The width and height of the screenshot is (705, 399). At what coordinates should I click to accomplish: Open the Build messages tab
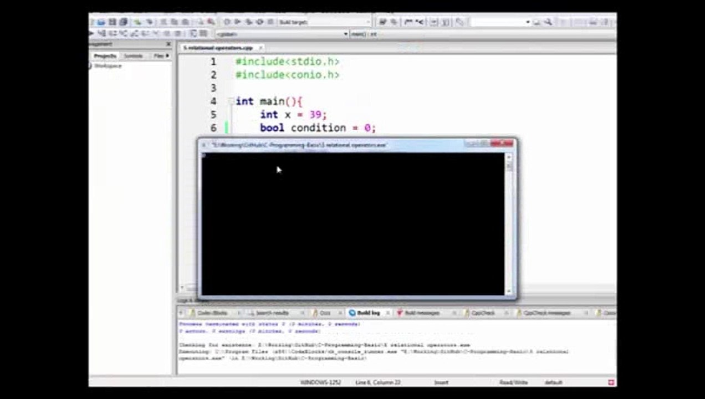pyautogui.click(x=421, y=313)
